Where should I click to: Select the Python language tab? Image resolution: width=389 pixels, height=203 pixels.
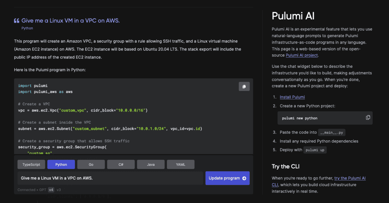click(x=61, y=165)
